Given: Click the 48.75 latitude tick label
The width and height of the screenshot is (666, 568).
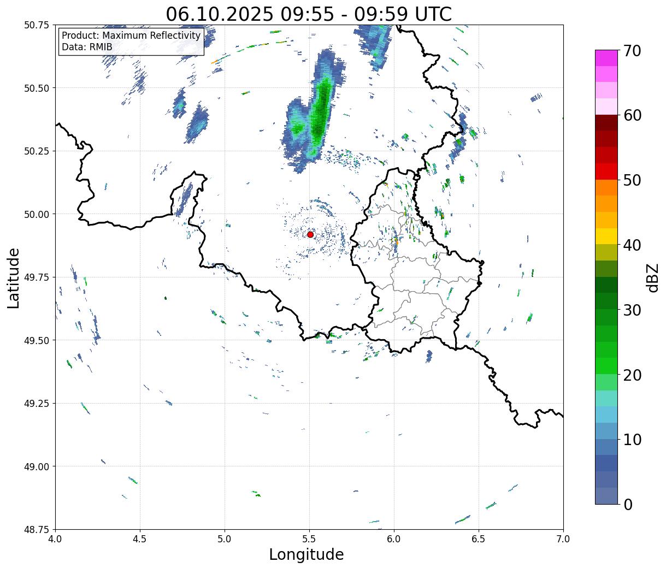Looking at the screenshot, I should [x=37, y=529].
